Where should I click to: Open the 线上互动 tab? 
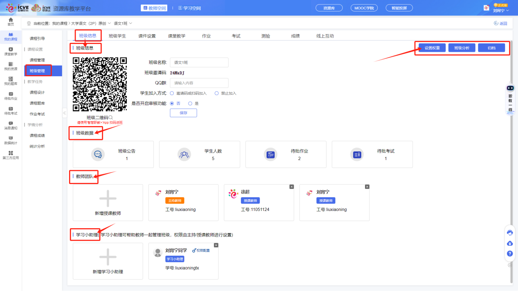point(326,36)
